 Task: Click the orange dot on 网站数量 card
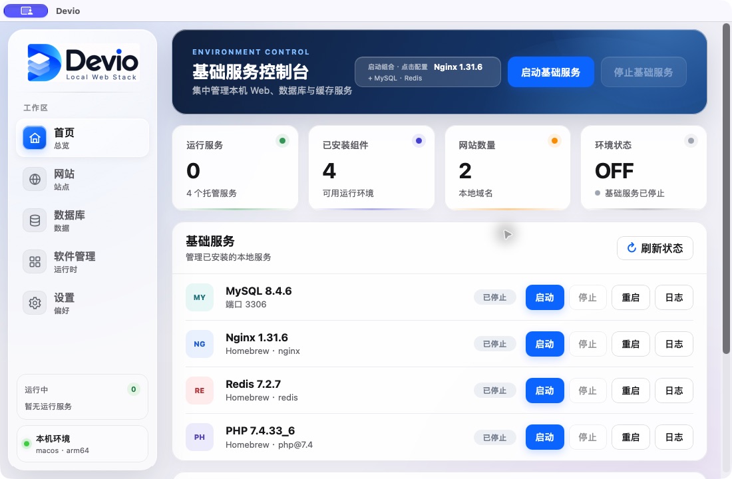coord(554,140)
